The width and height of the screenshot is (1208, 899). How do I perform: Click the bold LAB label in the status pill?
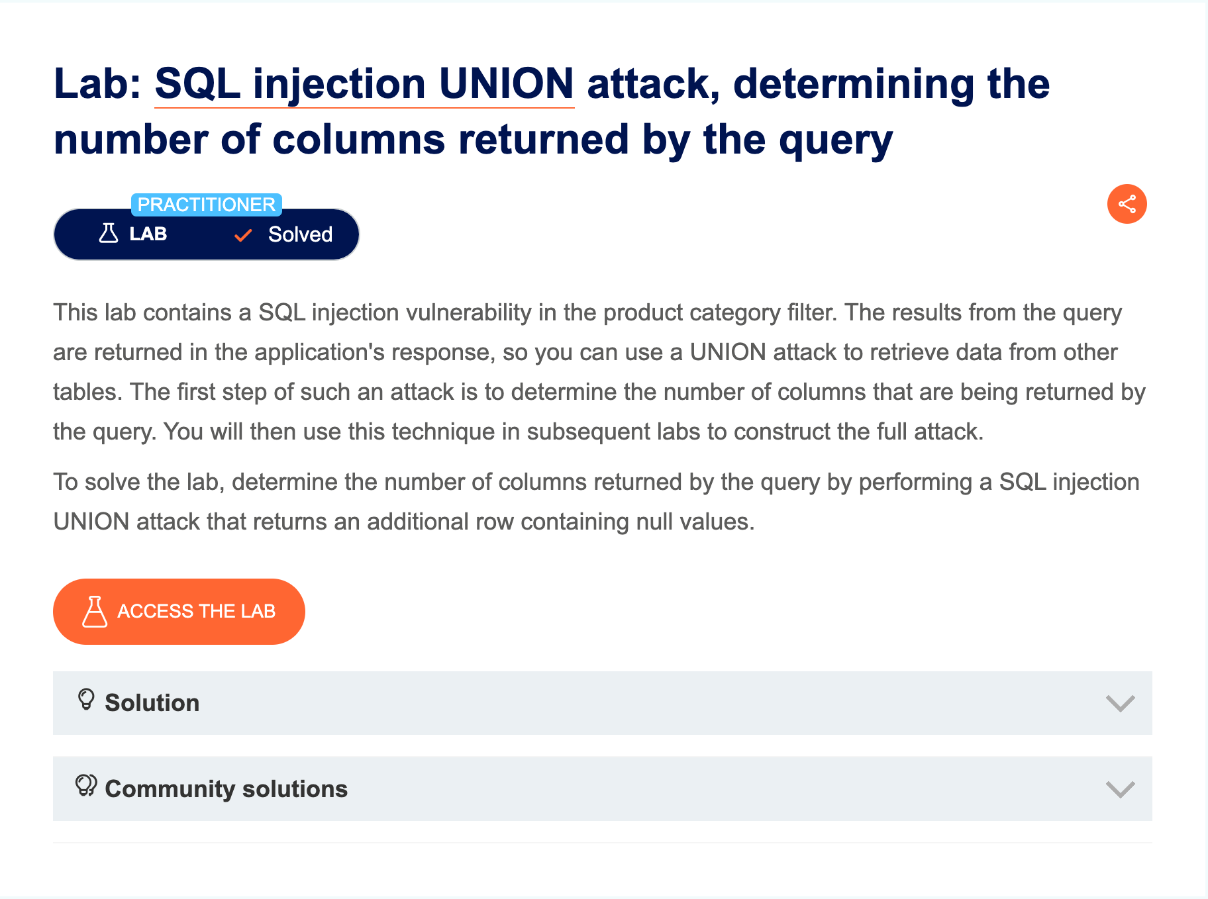(x=148, y=234)
